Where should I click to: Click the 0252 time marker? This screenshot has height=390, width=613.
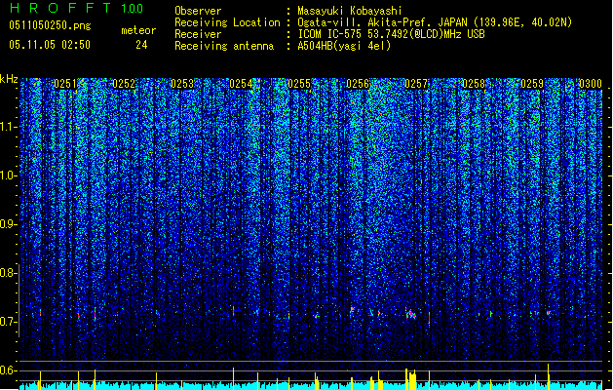[124, 84]
